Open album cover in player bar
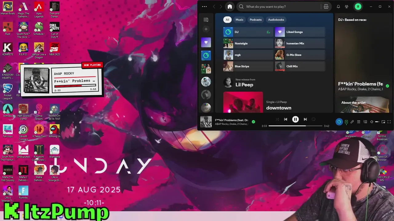This screenshot has height=221, width=394. point(206,122)
